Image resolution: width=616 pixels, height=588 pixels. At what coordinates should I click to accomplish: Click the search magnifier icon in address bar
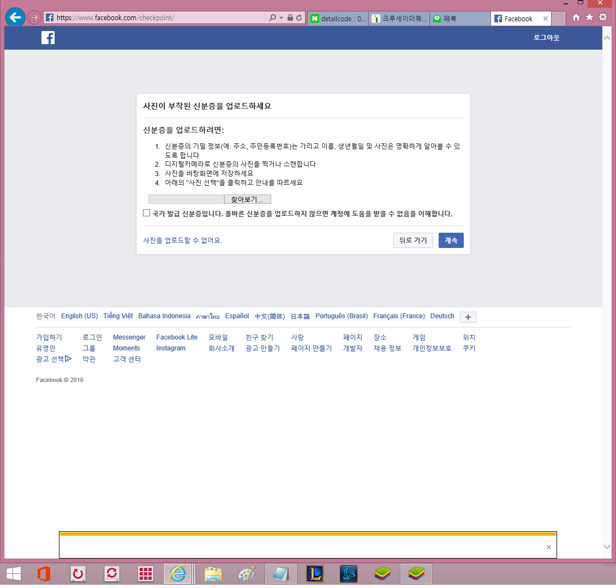click(272, 17)
